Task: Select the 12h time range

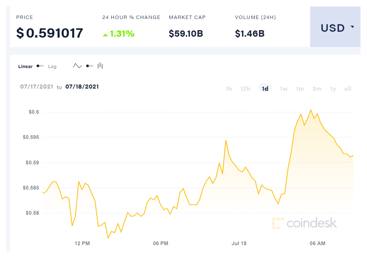Action: click(x=245, y=89)
